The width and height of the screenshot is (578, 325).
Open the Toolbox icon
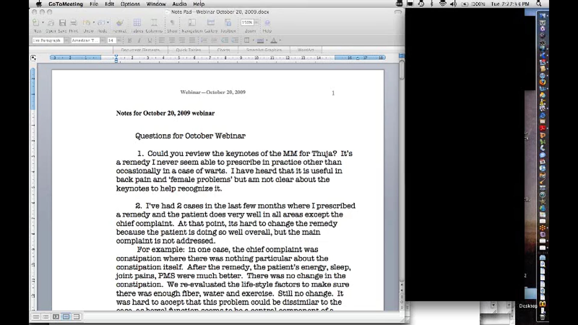pos(228,23)
